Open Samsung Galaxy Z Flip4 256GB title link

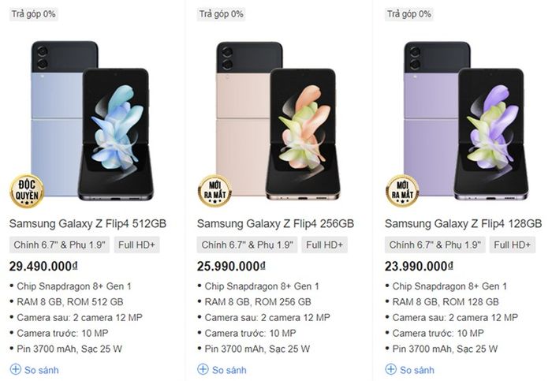tap(275, 223)
